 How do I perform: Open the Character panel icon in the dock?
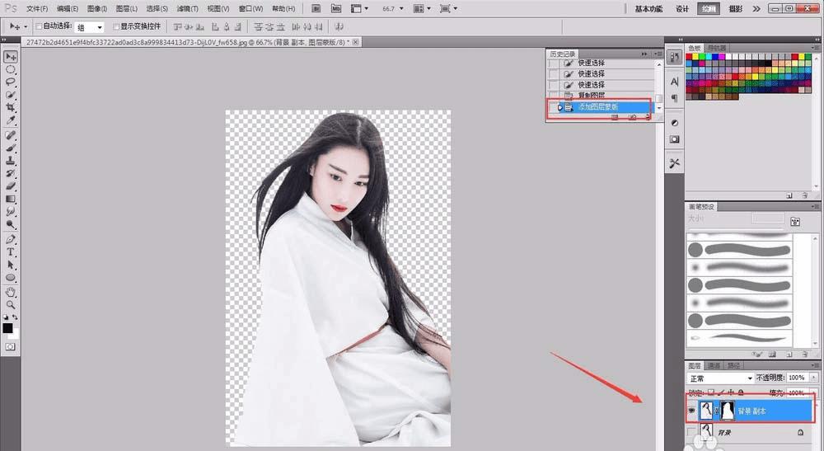674,82
